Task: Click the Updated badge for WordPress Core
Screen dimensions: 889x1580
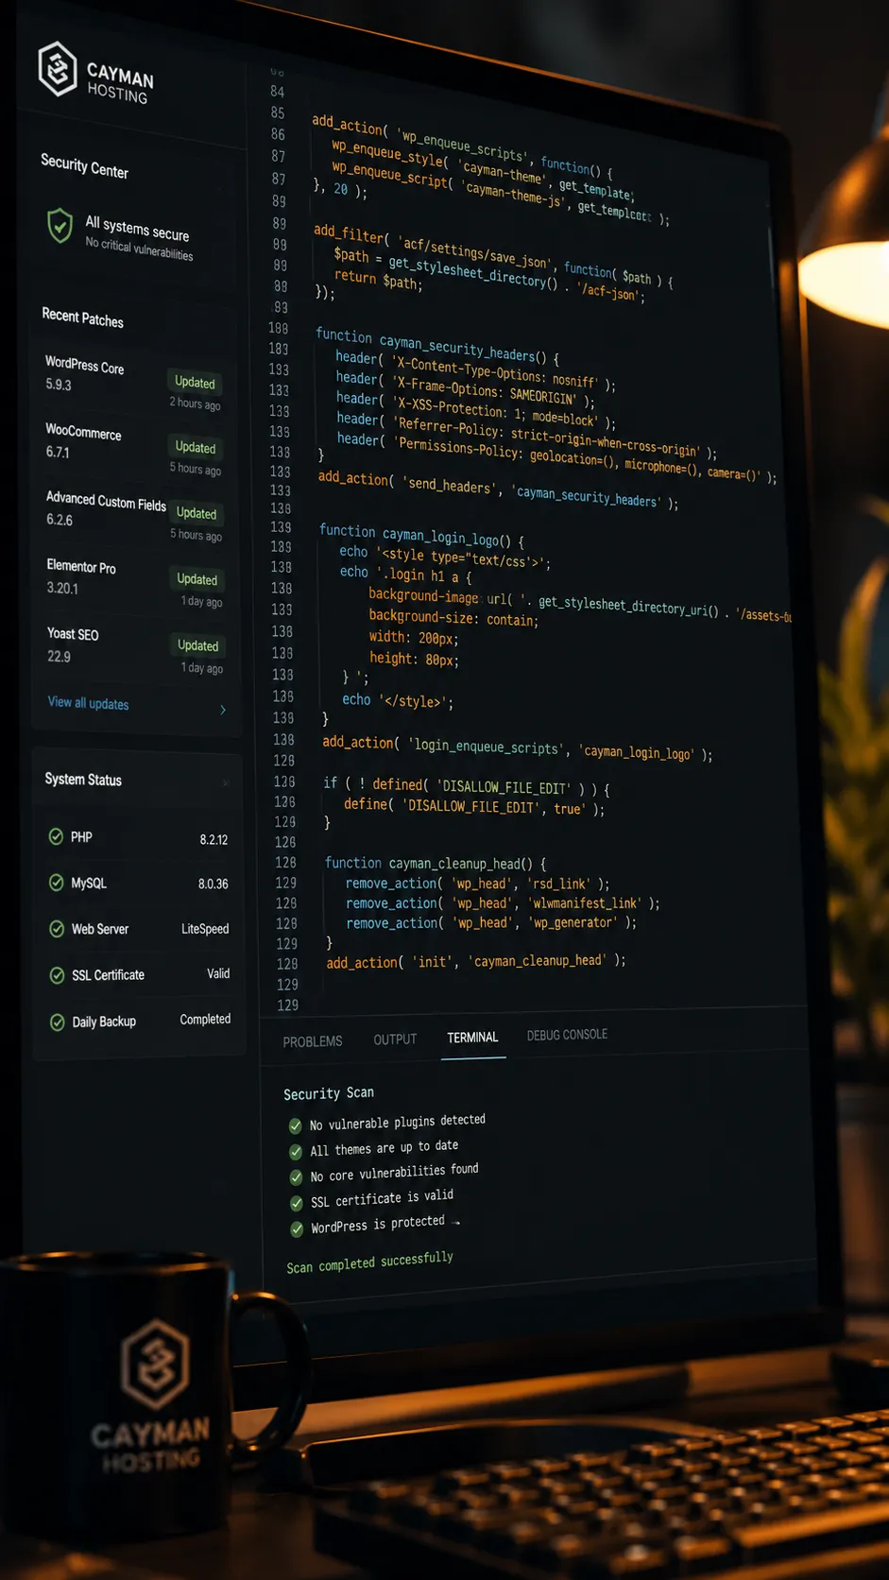Action: pos(195,382)
